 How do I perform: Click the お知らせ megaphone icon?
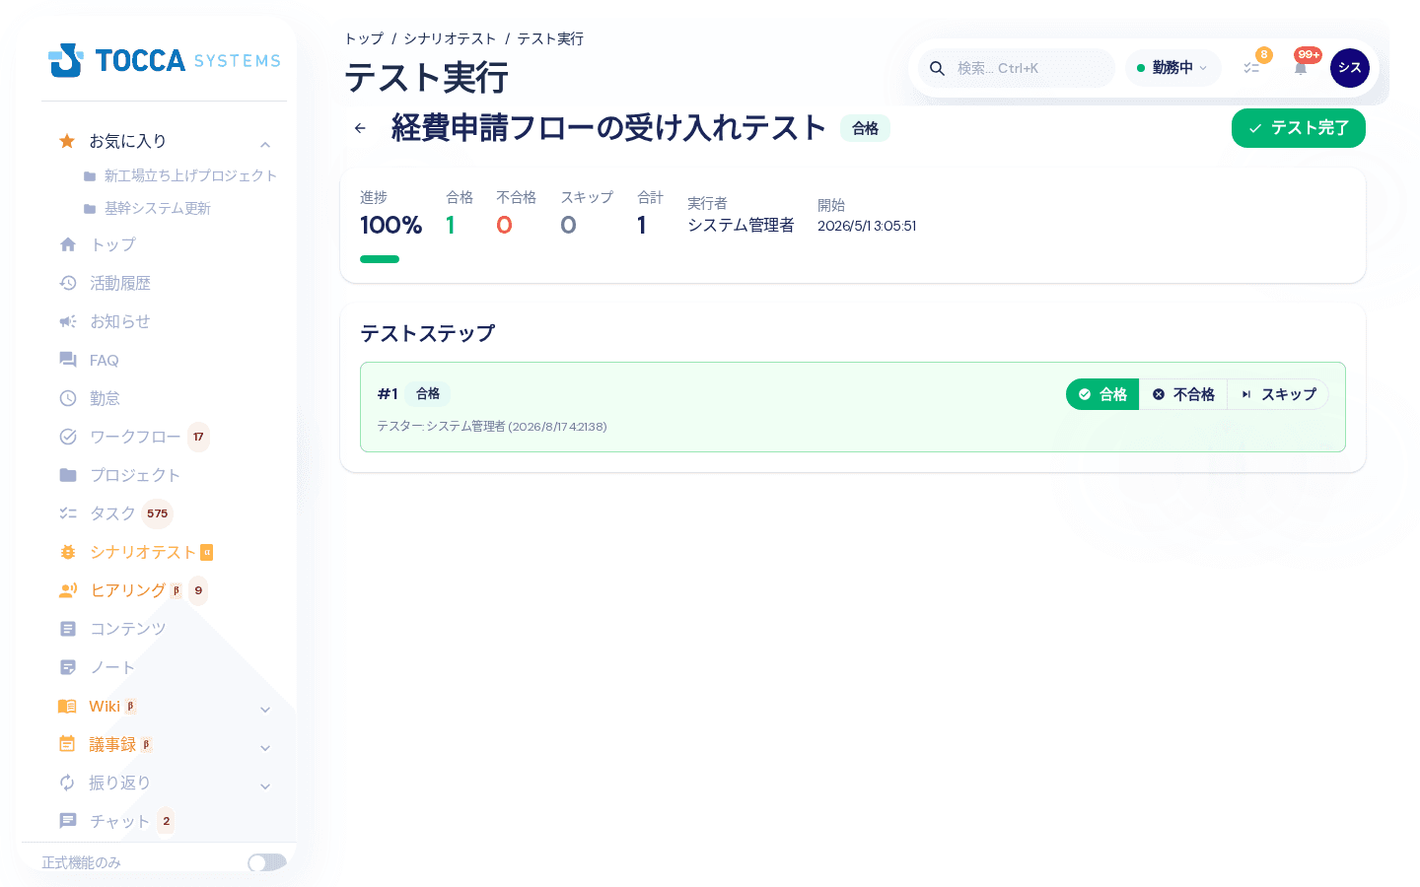pyautogui.click(x=68, y=321)
